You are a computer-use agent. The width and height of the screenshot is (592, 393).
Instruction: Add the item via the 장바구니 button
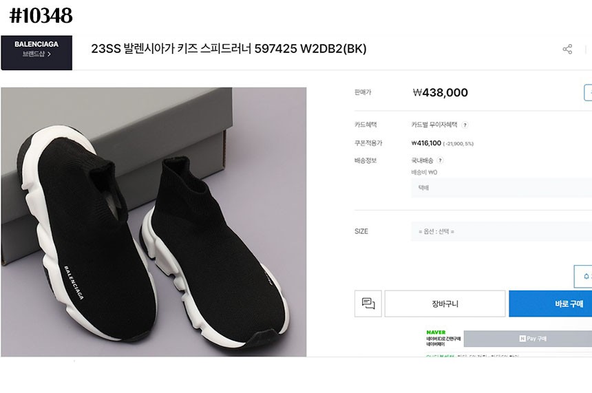pyautogui.click(x=445, y=304)
